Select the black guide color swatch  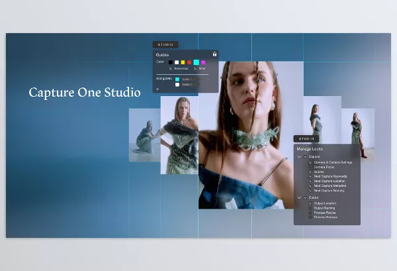[171, 62]
